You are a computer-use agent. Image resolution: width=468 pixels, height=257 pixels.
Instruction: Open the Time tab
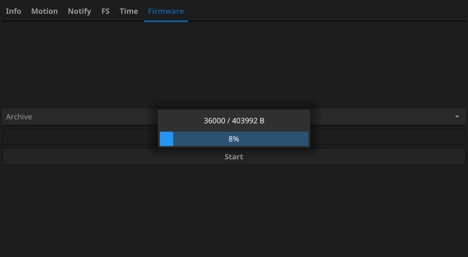(129, 11)
